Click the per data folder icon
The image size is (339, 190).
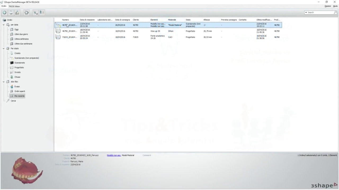pyautogui.click(x=8, y=25)
